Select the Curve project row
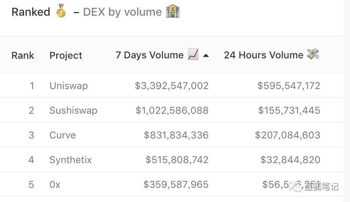The width and height of the screenshot is (350, 202). click(x=171, y=135)
